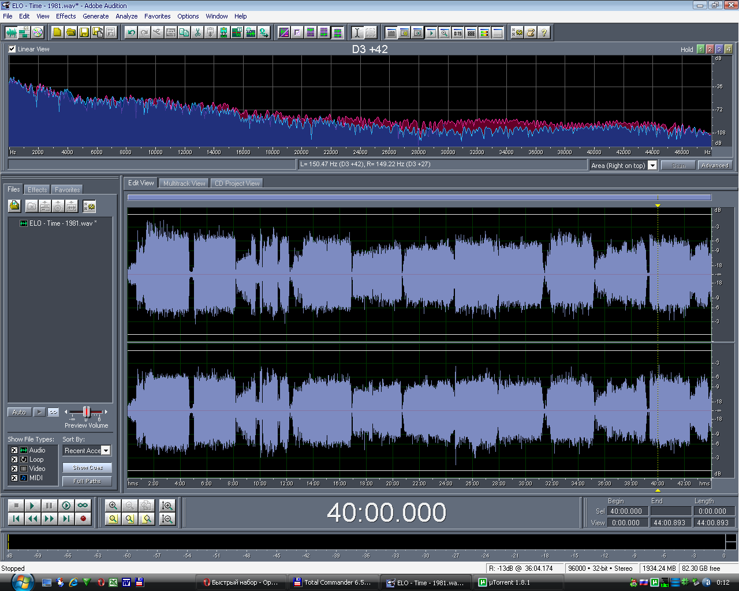
Task: Click the Show Cues button
Action: [x=87, y=467]
